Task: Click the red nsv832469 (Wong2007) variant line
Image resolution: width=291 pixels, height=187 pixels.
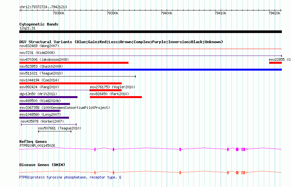Action: click(x=150, y=49)
